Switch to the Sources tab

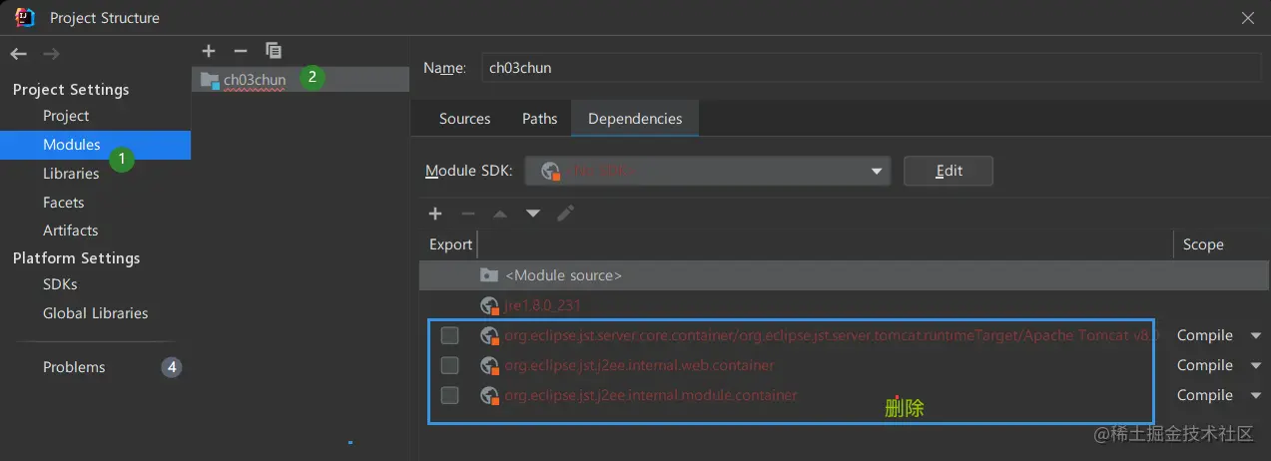tap(464, 118)
